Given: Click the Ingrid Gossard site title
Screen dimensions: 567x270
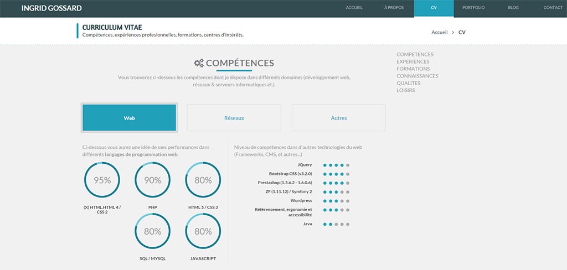Looking at the screenshot, I should tap(51, 8).
